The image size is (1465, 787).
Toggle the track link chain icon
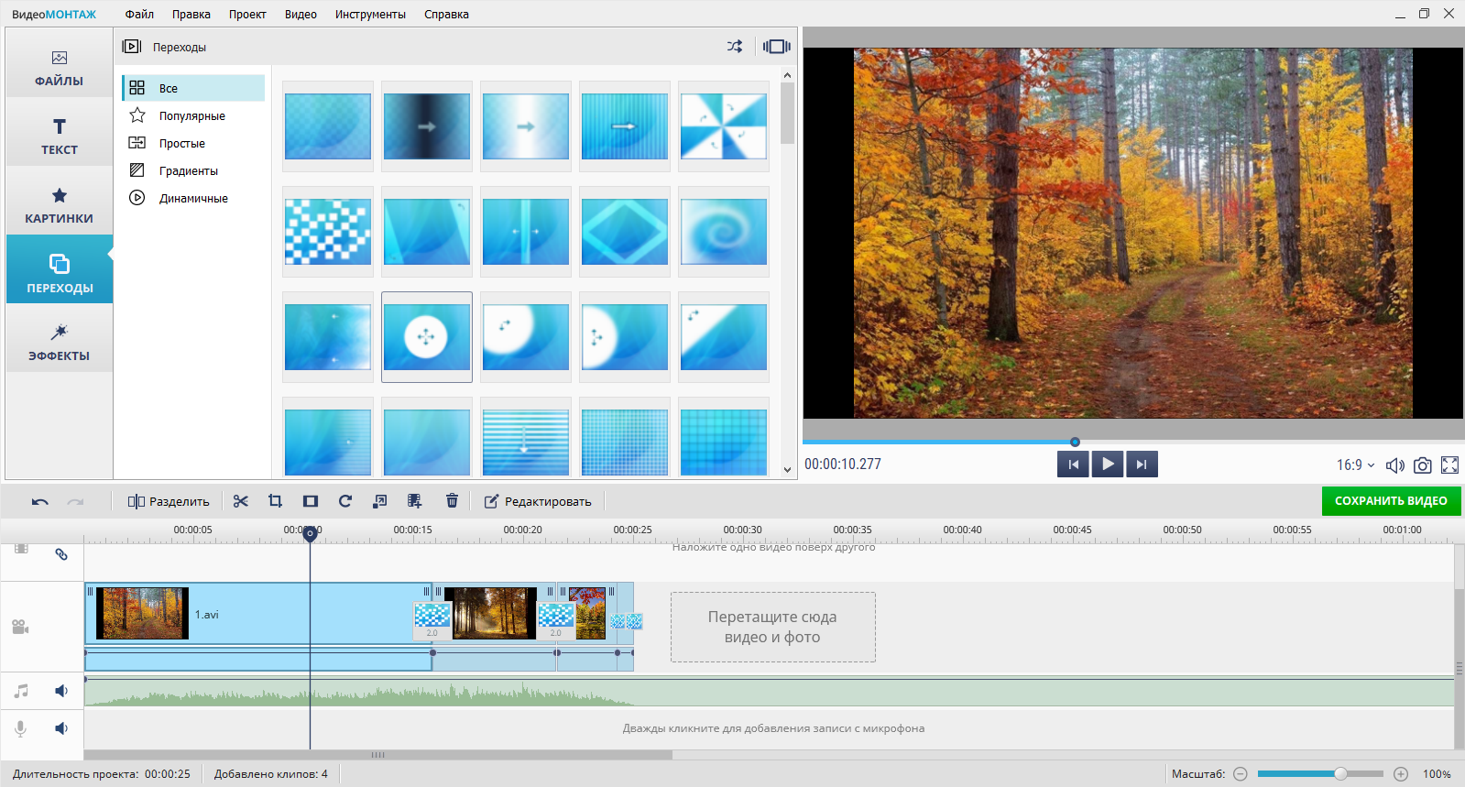61,554
